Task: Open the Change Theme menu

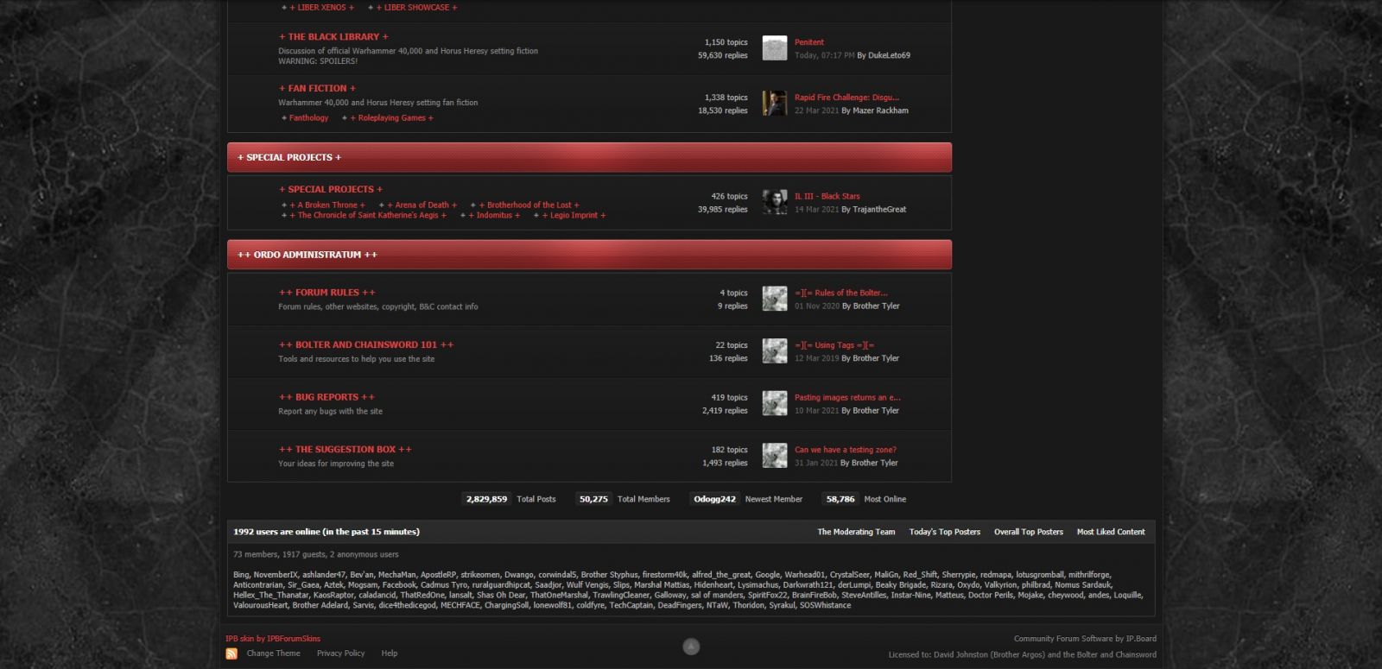Action: (x=273, y=653)
